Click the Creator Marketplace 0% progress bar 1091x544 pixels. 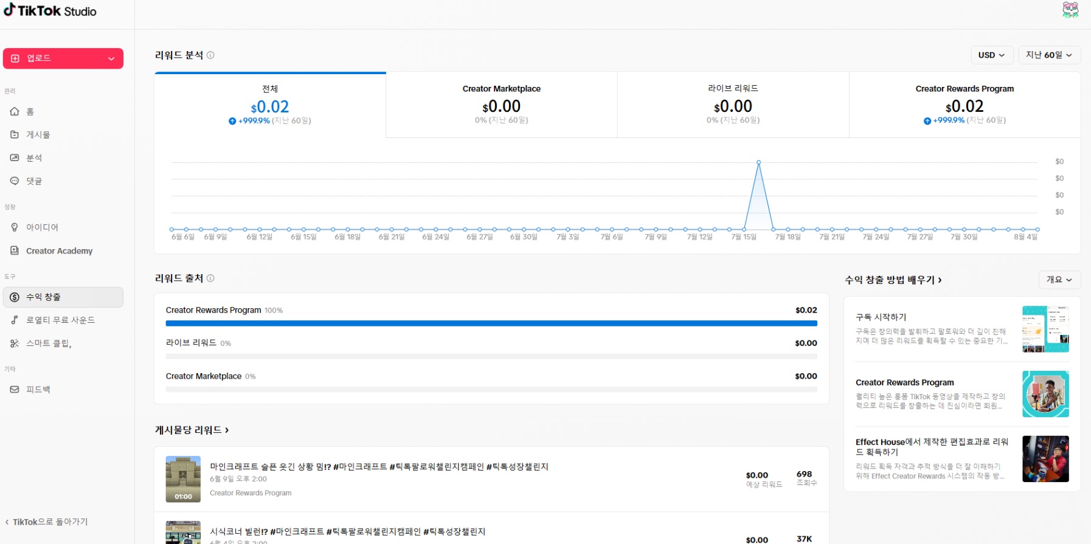pyautogui.click(x=491, y=390)
